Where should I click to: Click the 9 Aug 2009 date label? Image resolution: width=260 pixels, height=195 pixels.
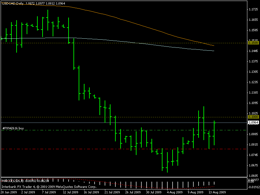click(195, 192)
